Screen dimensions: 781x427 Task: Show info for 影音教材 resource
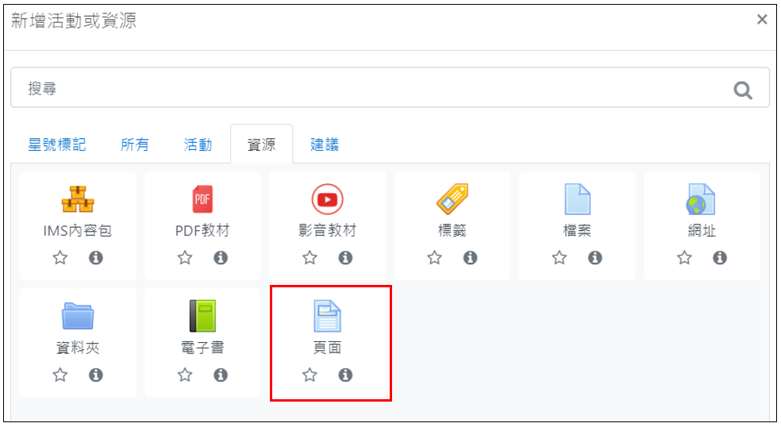point(345,258)
